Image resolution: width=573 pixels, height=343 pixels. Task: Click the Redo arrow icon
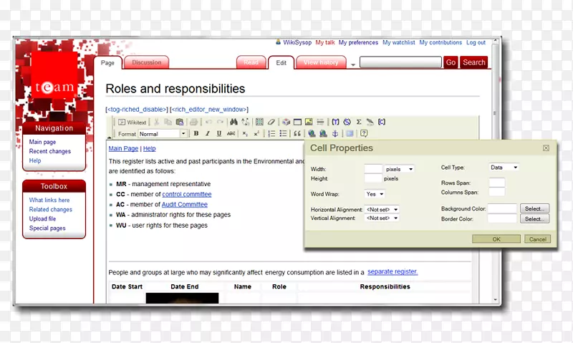(220, 122)
